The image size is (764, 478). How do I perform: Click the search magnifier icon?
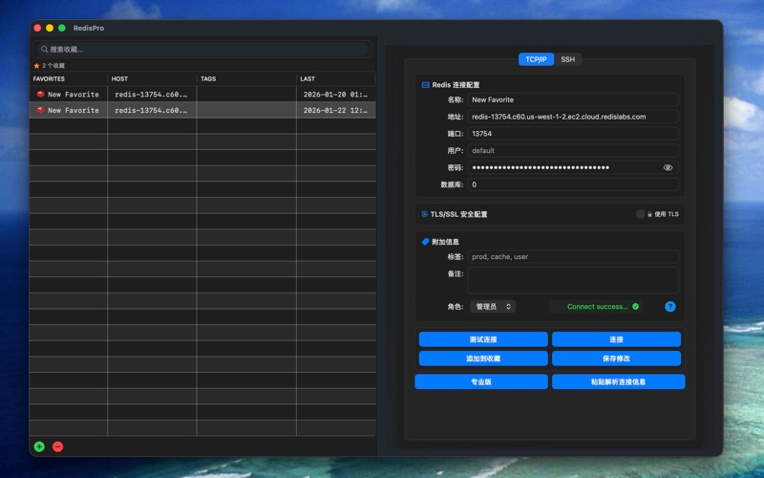pos(44,50)
